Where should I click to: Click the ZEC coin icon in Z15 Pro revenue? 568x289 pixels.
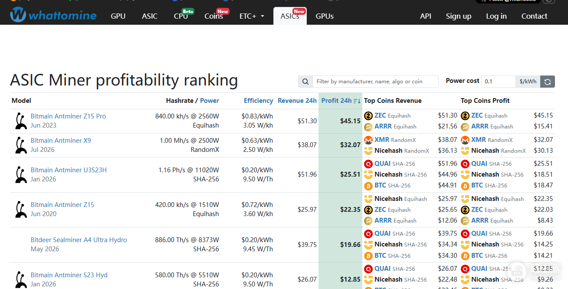[368, 116]
